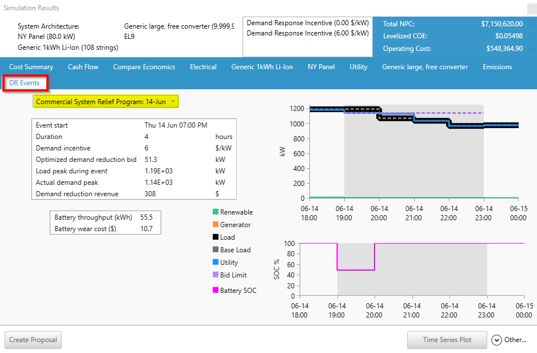
Task: Open the Time Series Plot
Action: pyautogui.click(x=447, y=340)
